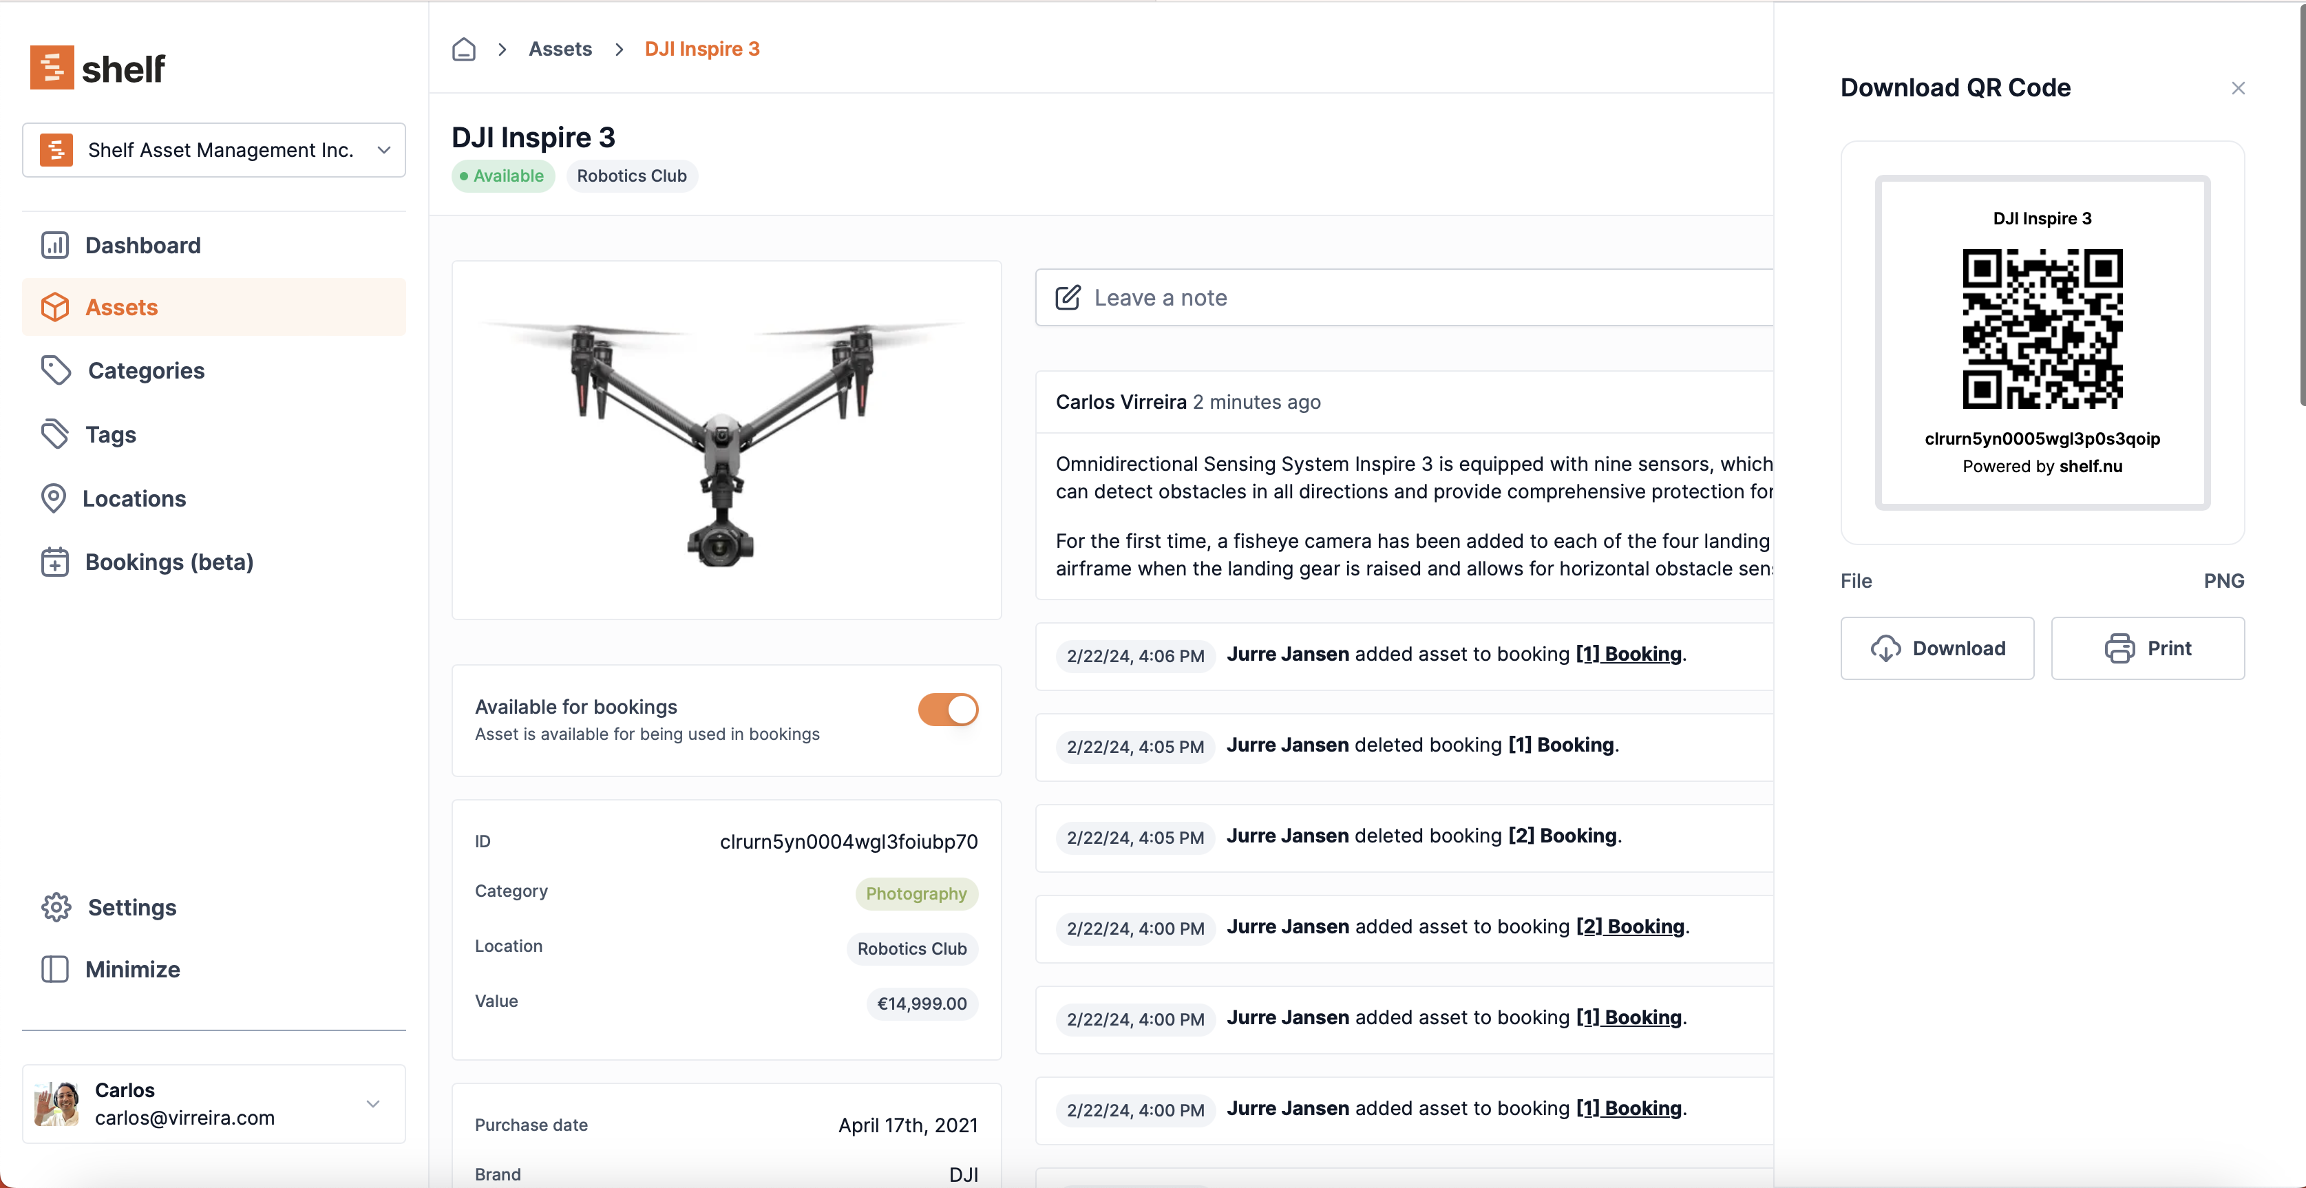Open Bookings (beta) section
2306x1188 pixels.
[169, 562]
